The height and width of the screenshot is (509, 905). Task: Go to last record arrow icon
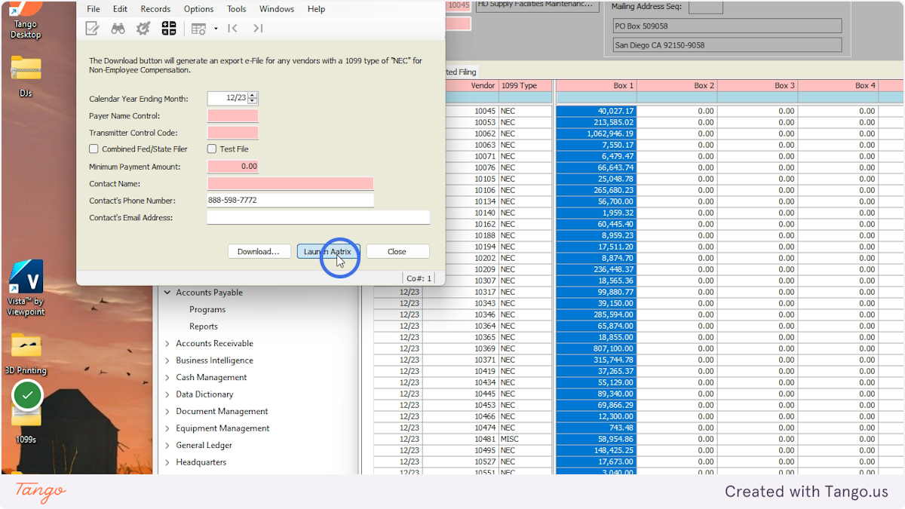(x=258, y=29)
